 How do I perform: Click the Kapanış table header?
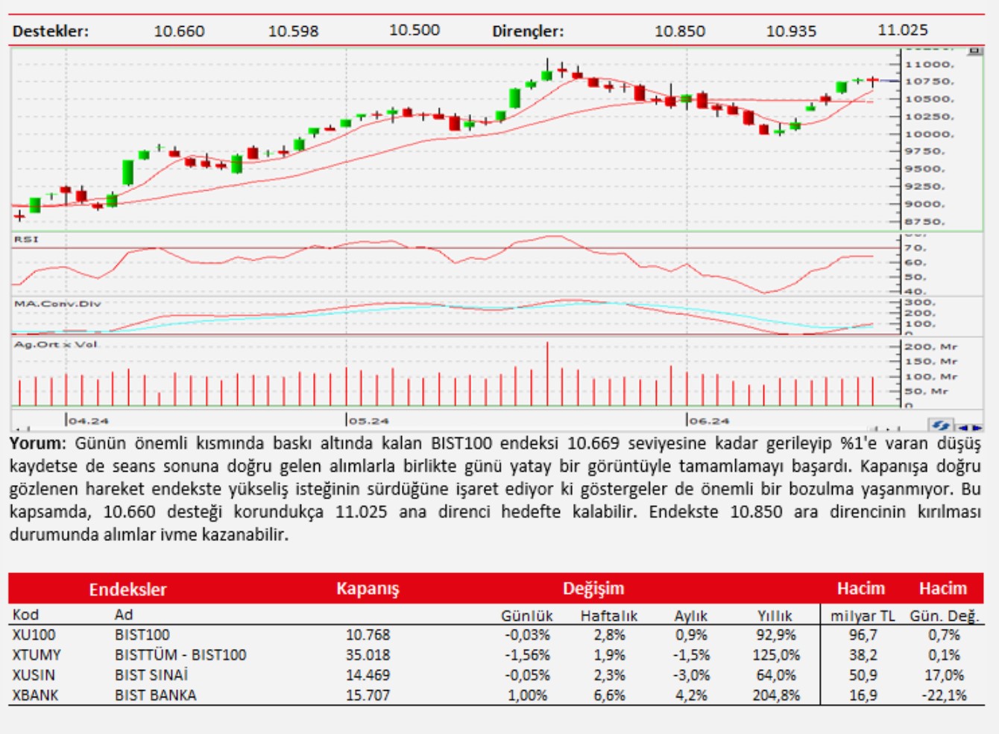(368, 589)
